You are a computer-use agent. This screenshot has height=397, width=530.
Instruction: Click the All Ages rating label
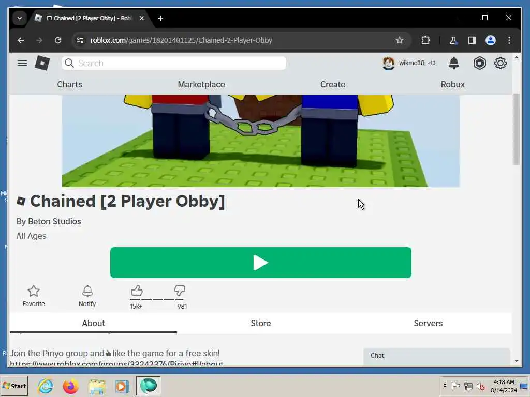pyautogui.click(x=31, y=236)
